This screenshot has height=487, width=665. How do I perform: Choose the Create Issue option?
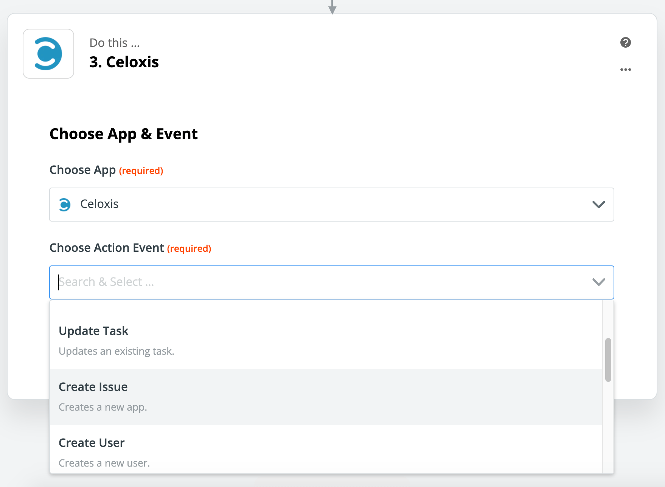93,387
